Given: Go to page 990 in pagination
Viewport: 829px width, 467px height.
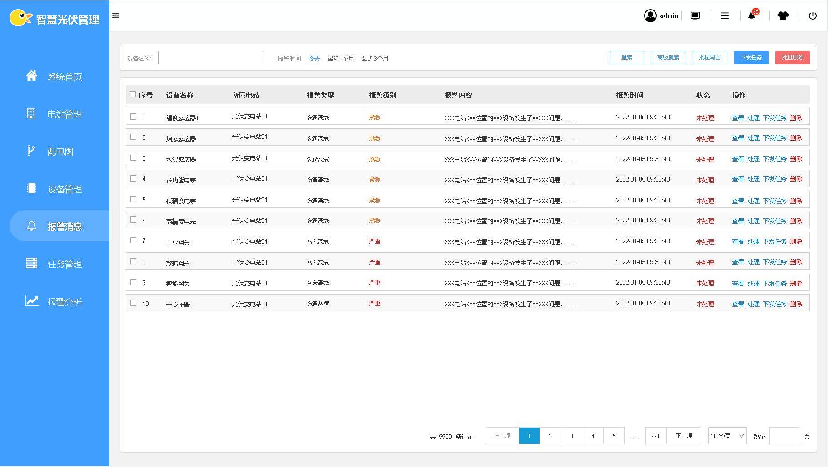Looking at the screenshot, I should tap(655, 436).
